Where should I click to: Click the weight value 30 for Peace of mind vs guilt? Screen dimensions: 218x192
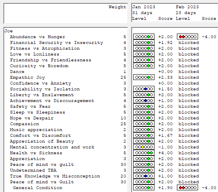123,165
